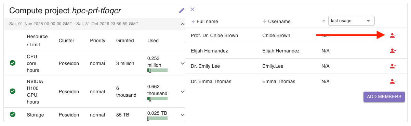Image resolution: width=411 pixels, height=126 pixels.
Task: Edit the compute project with pencil icon
Action: 182,11
